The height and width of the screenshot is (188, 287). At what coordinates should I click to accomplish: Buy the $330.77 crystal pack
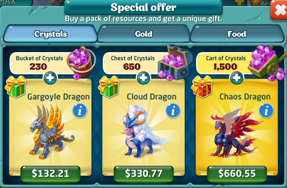tap(144, 173)
